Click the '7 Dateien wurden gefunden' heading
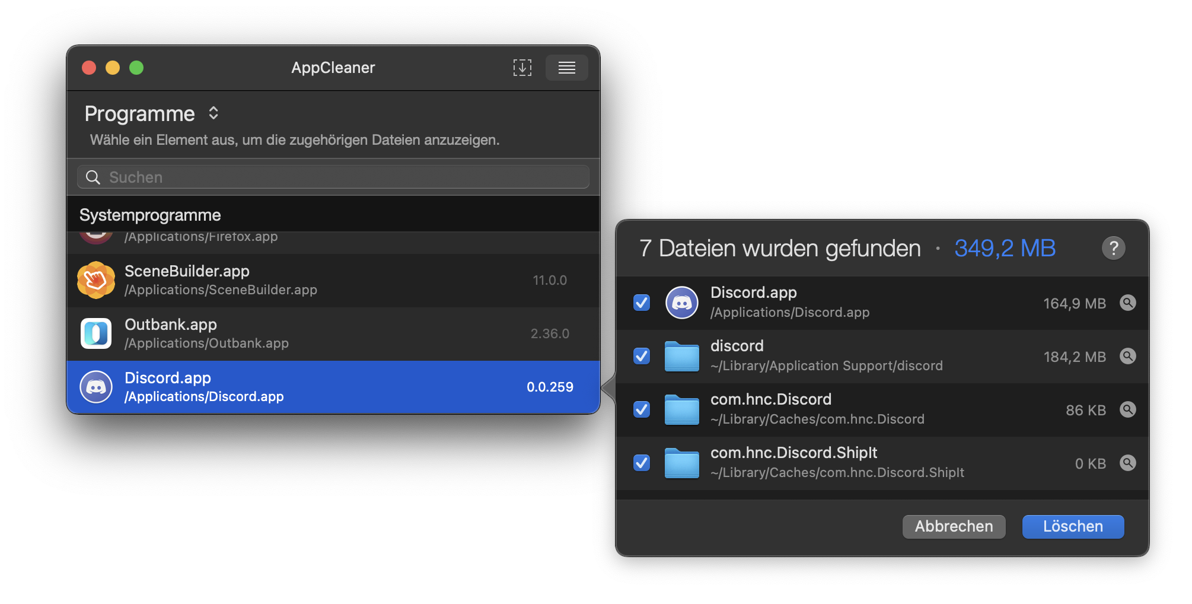 (x=780, y=249)
